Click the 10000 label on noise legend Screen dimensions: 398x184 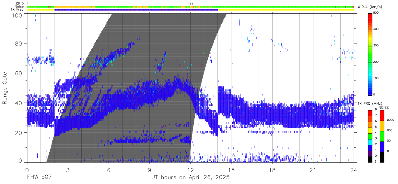point(390,119)
